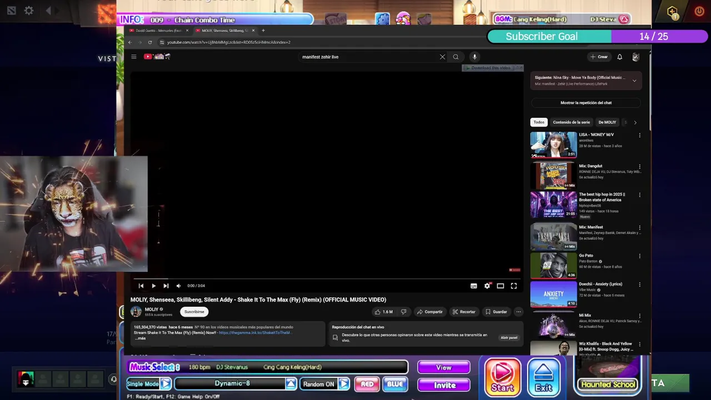Screen dimensions: 711x400
Task: Open options for LISA 'MONEY' M/V
Action: click(639, 135)
